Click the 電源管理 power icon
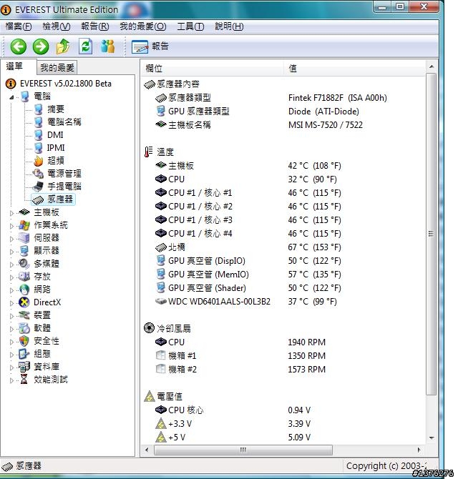 coord(39,174)
